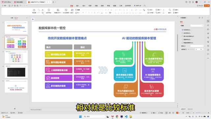Click the add slide plus icon

click(15, 109)
